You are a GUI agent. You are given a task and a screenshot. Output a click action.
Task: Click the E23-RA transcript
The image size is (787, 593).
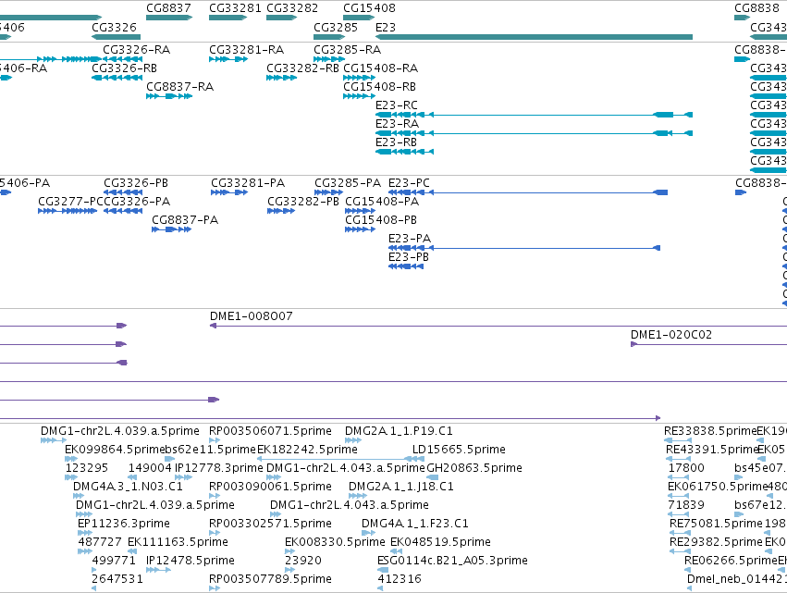pyautogui.click(x=534, y=133)
